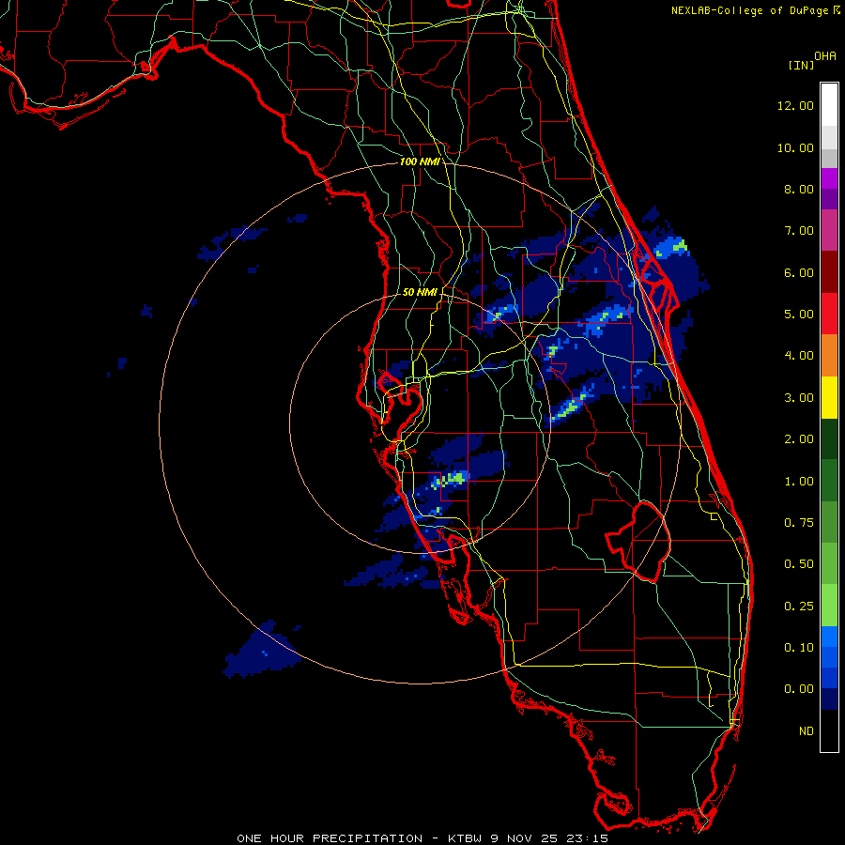Select the 5.00 legend value
The image size is (845, 845).
tap(799, 315)
